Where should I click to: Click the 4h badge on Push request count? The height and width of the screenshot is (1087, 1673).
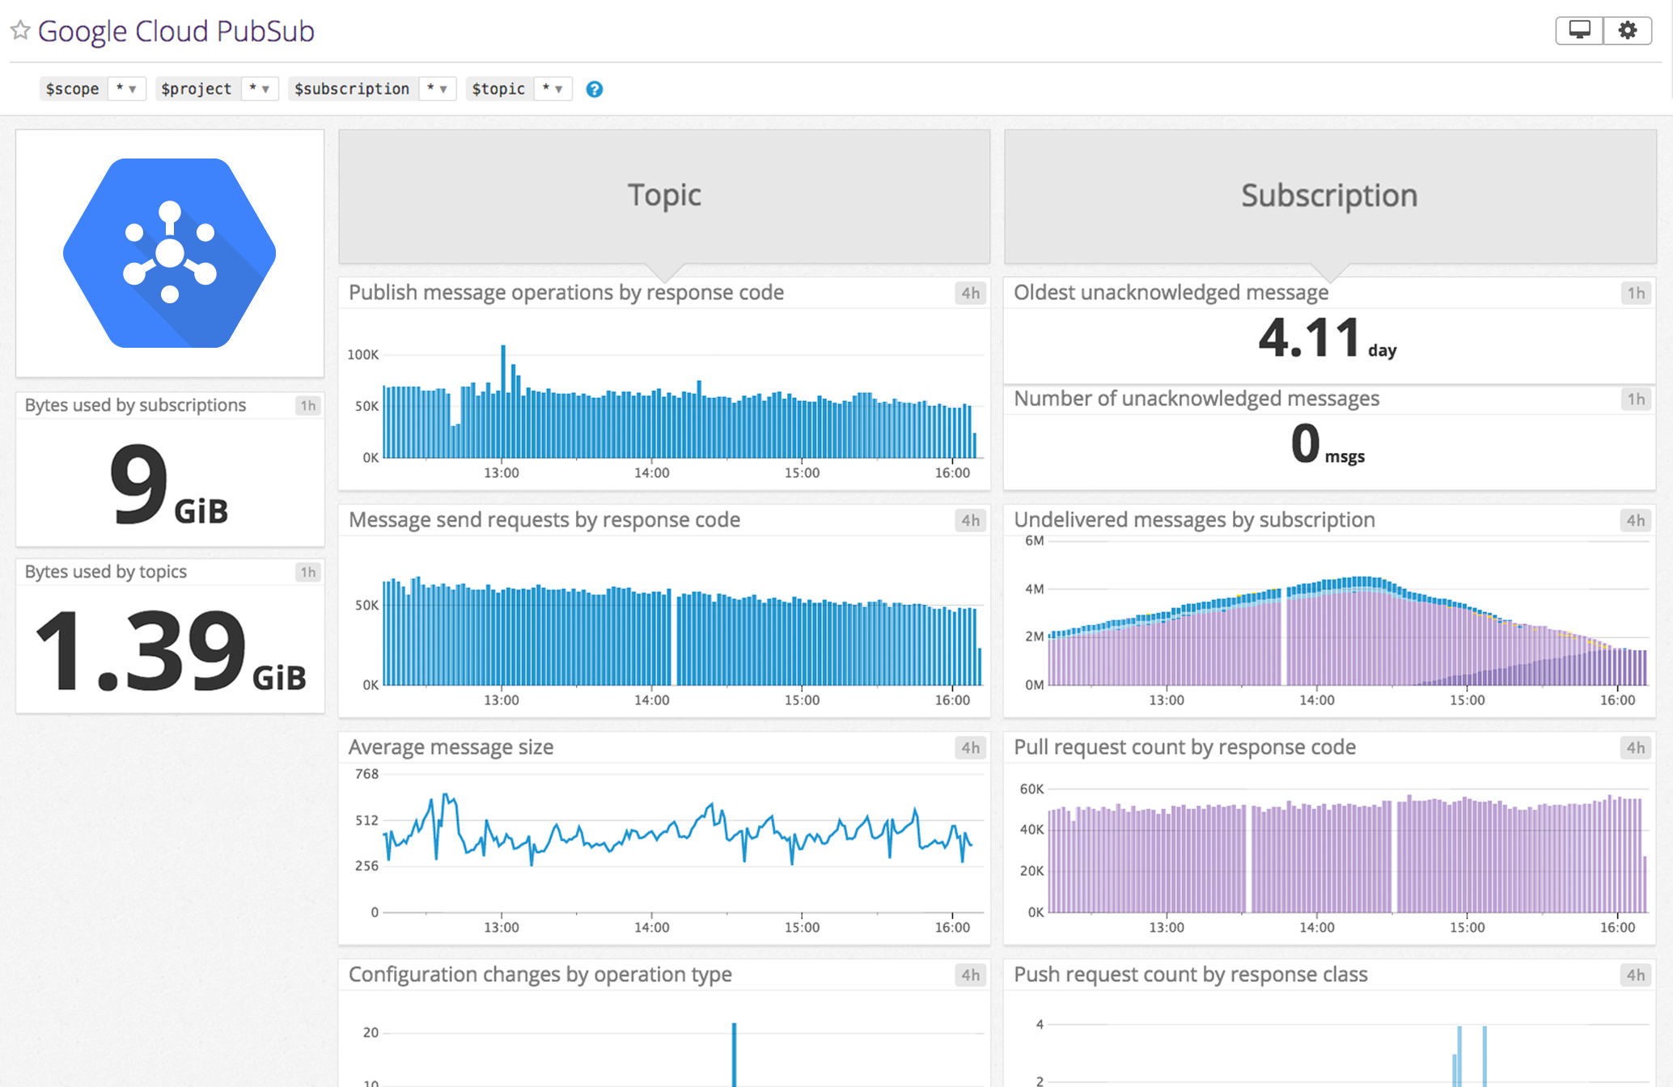tap(1636, 975)
